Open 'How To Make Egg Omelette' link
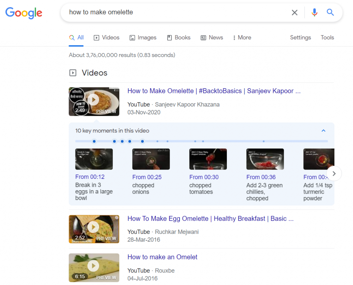The width and height of the screenshot is (353, 285). [x=211, y=218]
